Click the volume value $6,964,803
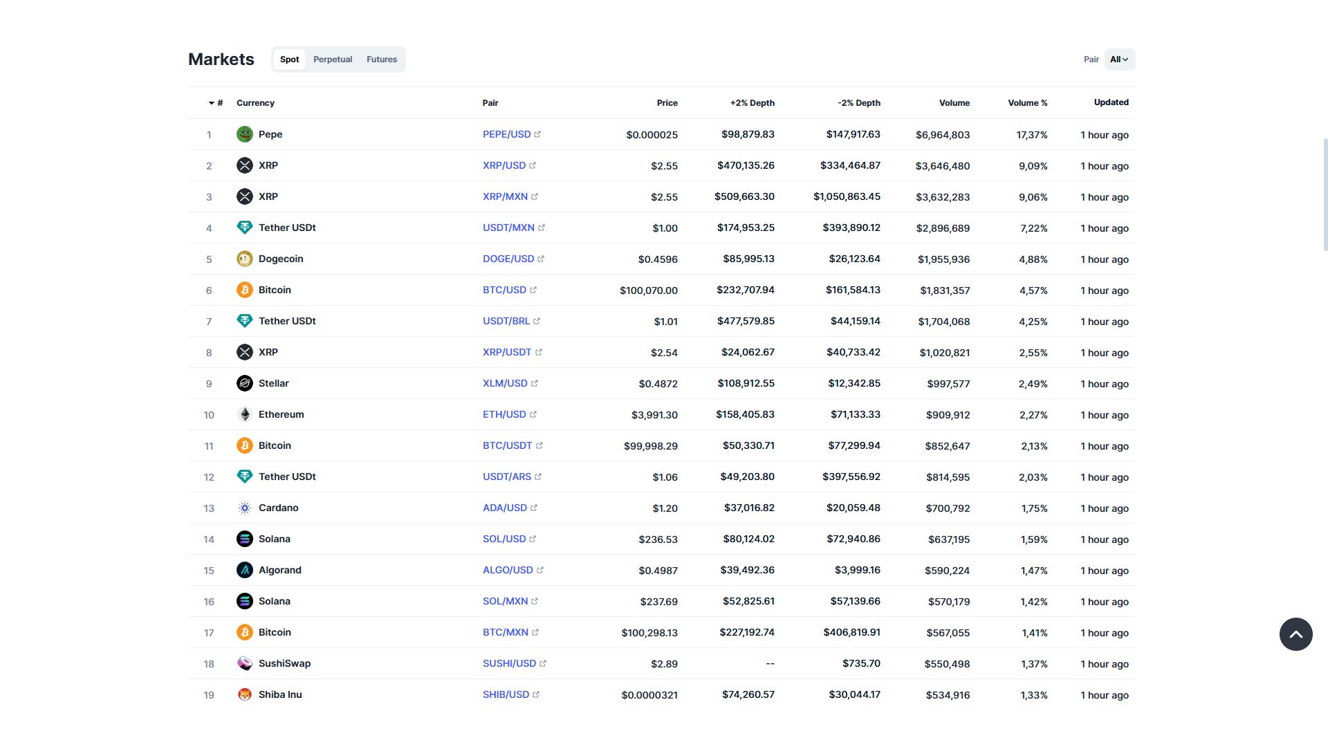This screenshot has height=747, width=1328. 943,135
